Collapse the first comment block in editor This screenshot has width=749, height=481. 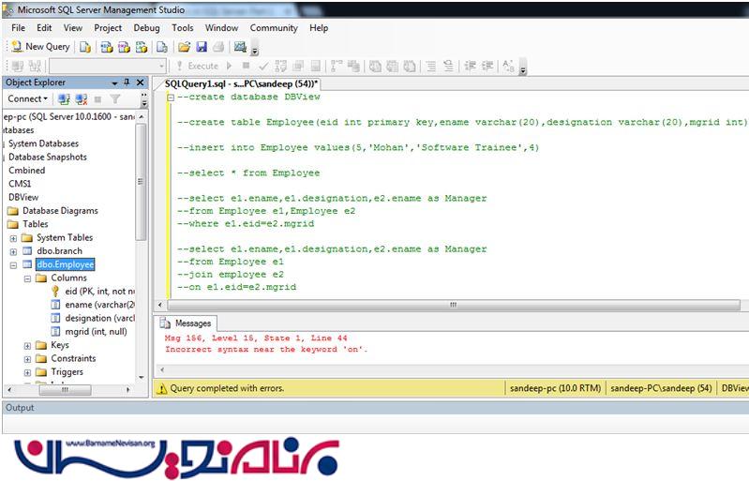pyautogui.click(x=169, y=97)
